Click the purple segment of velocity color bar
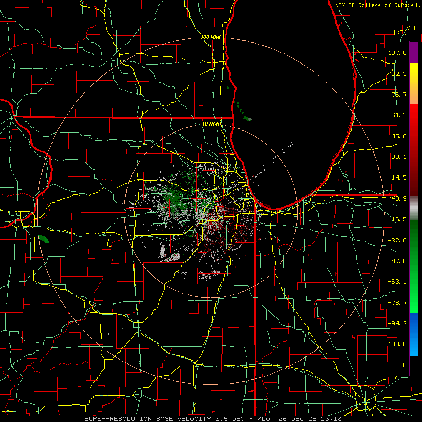The image size is (422, 422). [x=414, y=52]
